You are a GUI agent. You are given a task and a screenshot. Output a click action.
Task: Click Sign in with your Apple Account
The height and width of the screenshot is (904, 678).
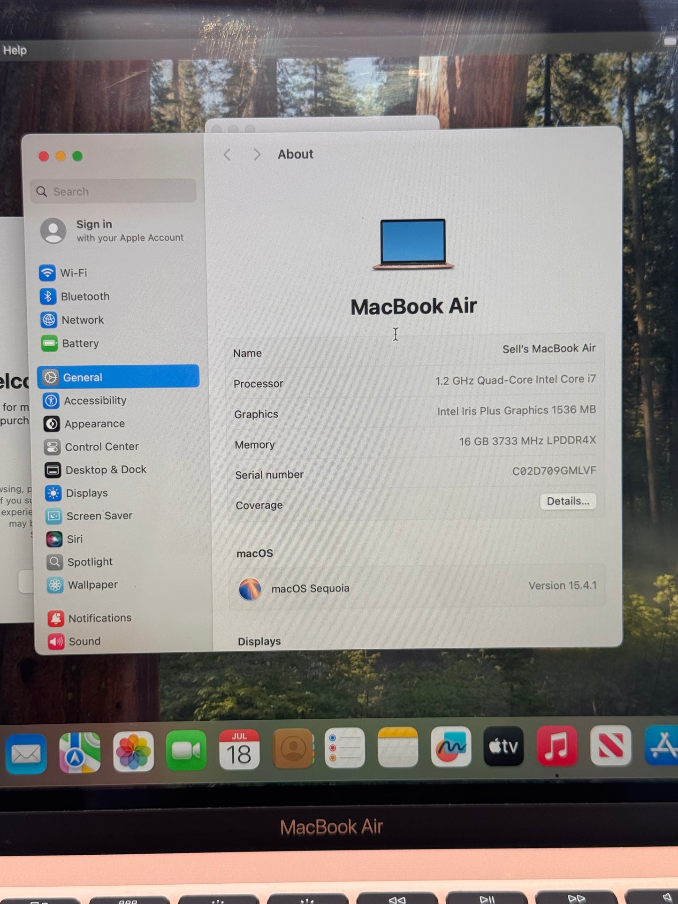pos(113,230)
